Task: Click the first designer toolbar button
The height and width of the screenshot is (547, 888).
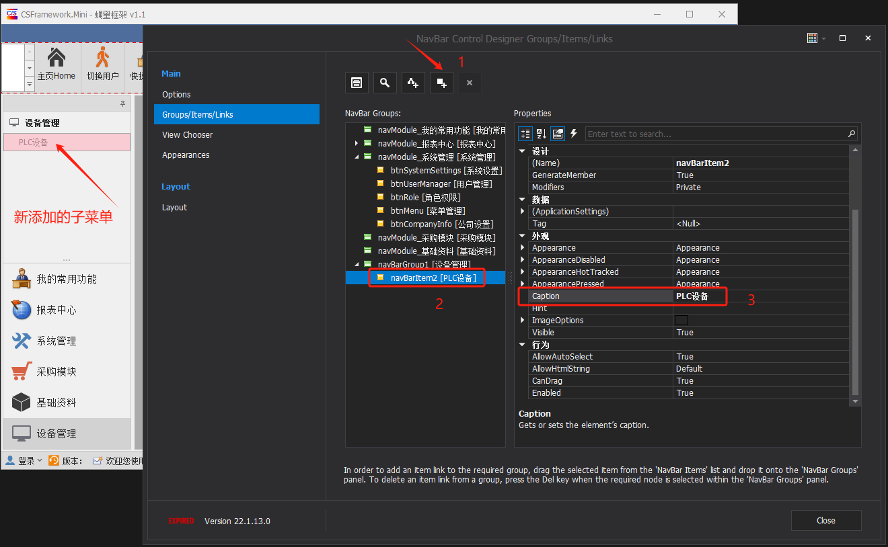Action: tap(357, 83)
